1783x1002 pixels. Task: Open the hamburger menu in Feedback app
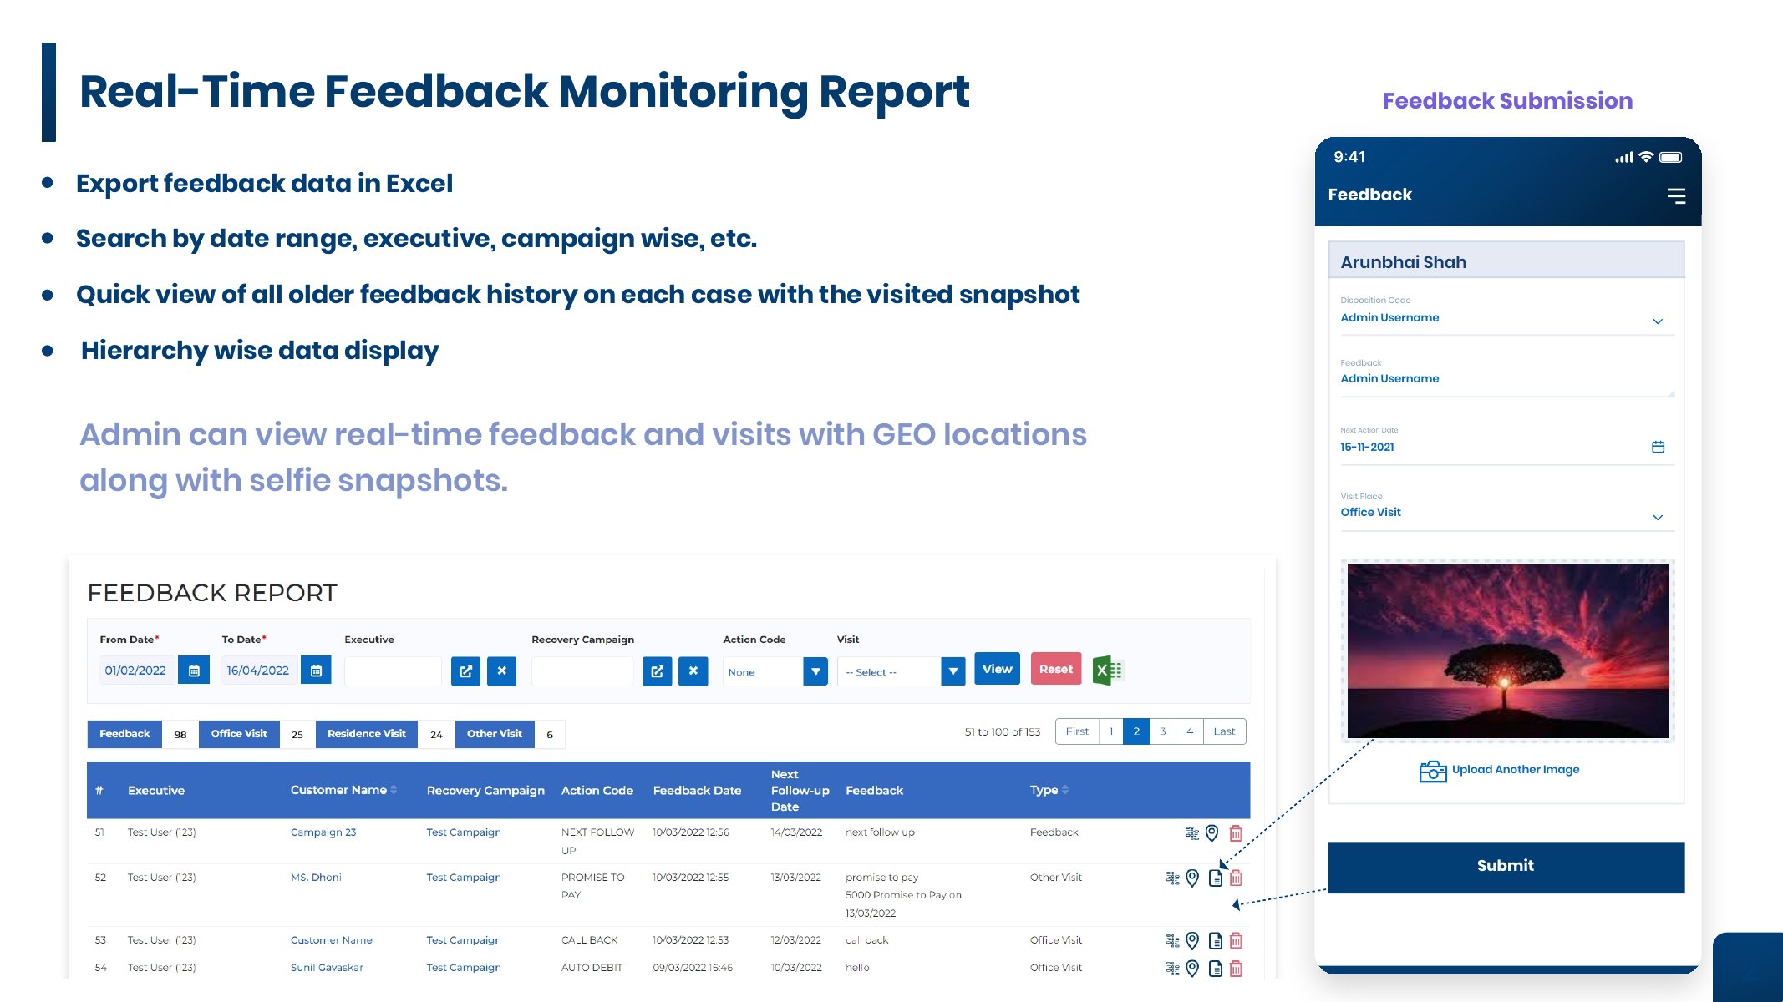[1676, 195]
